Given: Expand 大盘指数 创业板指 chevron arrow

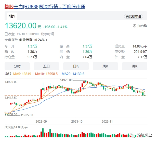Looking at the screenshot, I should click(46, 40).
